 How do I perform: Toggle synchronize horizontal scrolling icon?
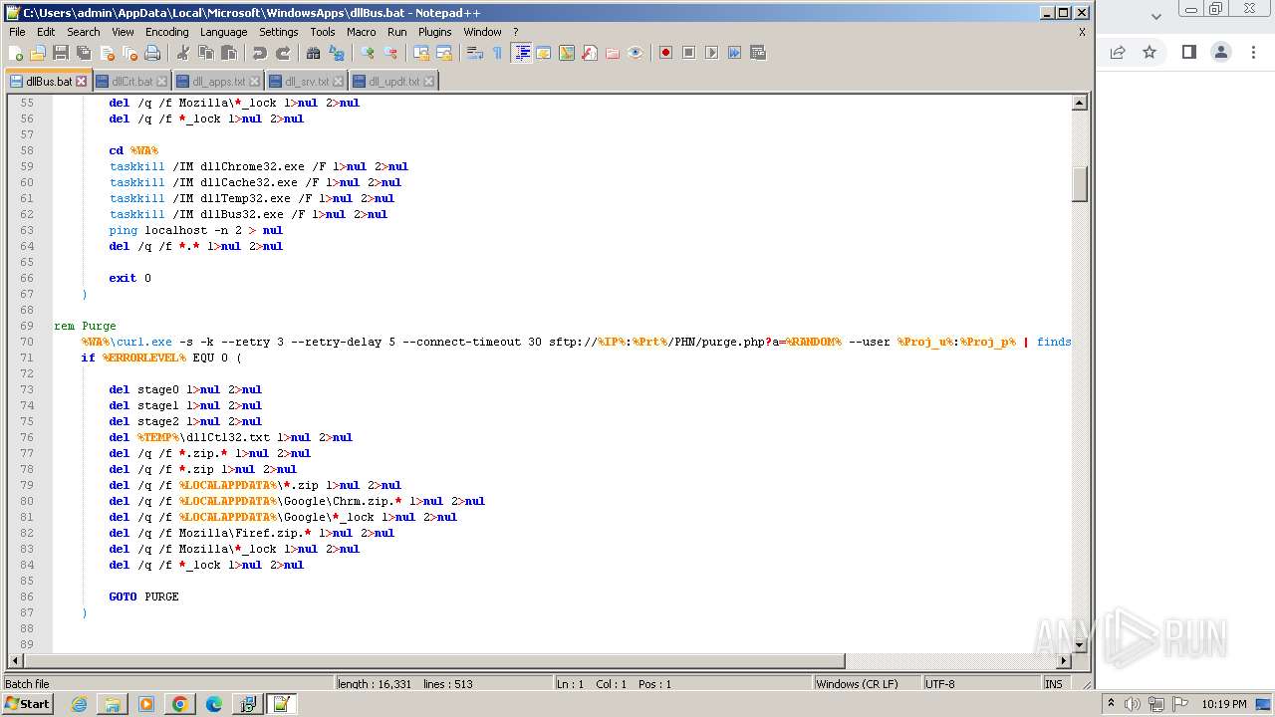[x=444, y=53]
